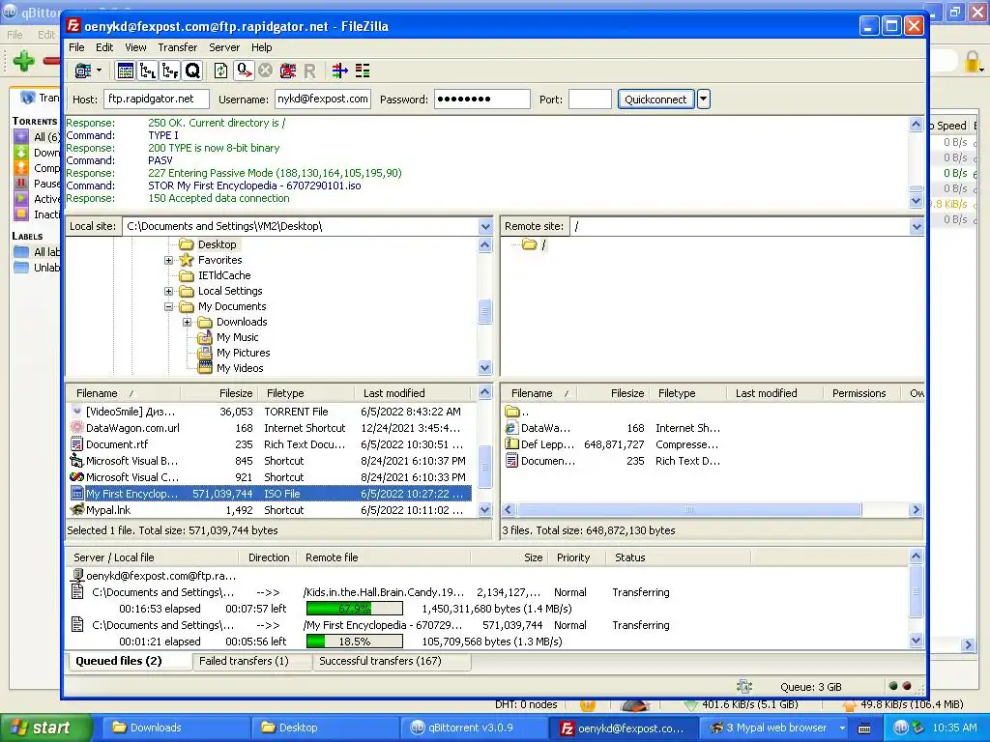Open Local site path dropdown
The height and width of the screenshot is (742, 990).
coord(485,226)
